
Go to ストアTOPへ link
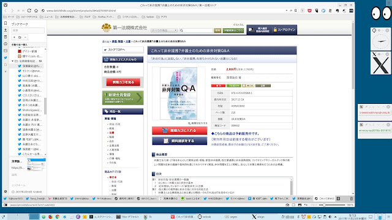[x=123, y=50]
